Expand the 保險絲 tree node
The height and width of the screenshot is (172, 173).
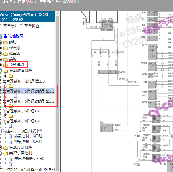click(1, 48)
